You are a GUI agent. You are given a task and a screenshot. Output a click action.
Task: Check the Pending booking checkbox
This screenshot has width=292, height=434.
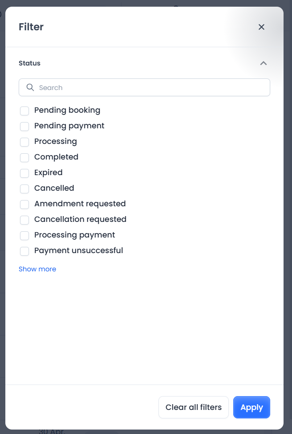point(24,111)
